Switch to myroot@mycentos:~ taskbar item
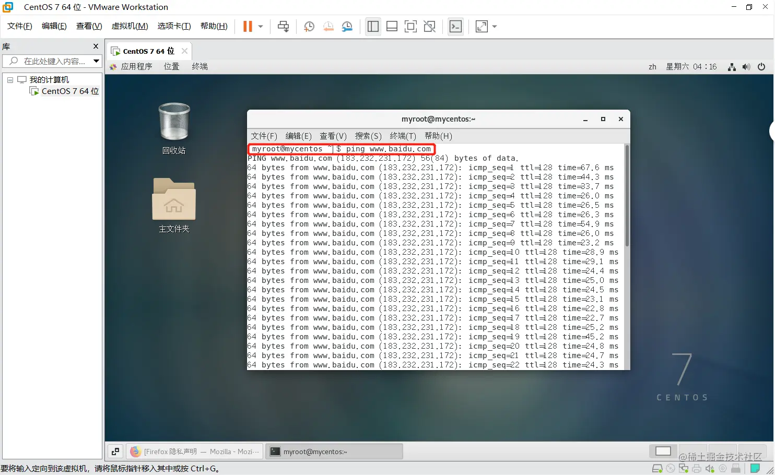The width and height of the screenshot is (775, 475). tap(334, 452)
